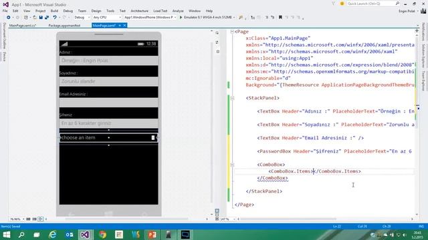The height and width of the screenshot is (240, 428).
Task: Open the Debug configuration dropdown
Action: click(82, 17)
